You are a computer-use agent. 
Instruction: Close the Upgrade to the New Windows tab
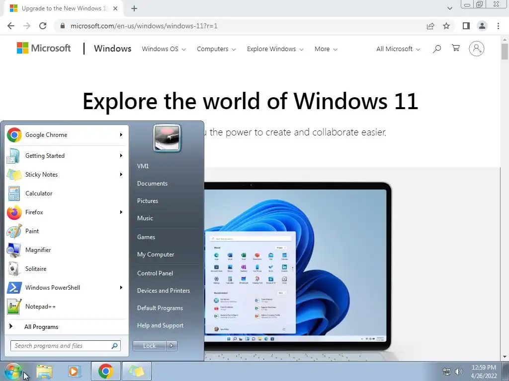115,8
